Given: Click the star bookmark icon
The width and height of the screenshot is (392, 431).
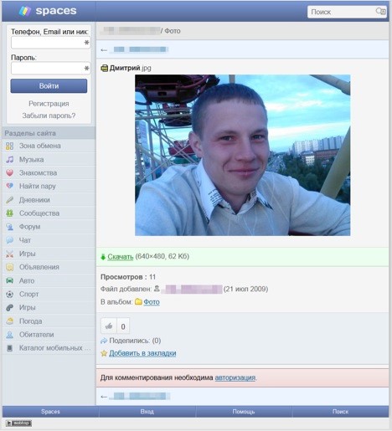Looking at the screenshot, I should pyautogui.click(x=104, y=353).
